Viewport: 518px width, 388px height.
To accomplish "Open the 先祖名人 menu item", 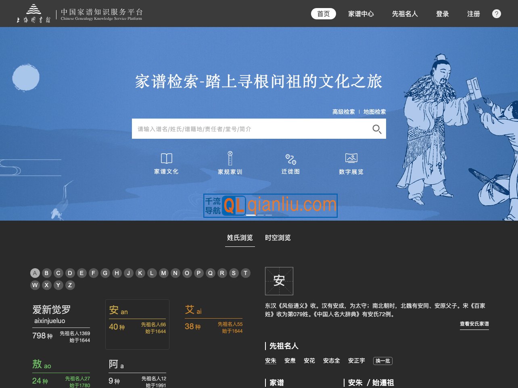I will [x=405, y=13].
